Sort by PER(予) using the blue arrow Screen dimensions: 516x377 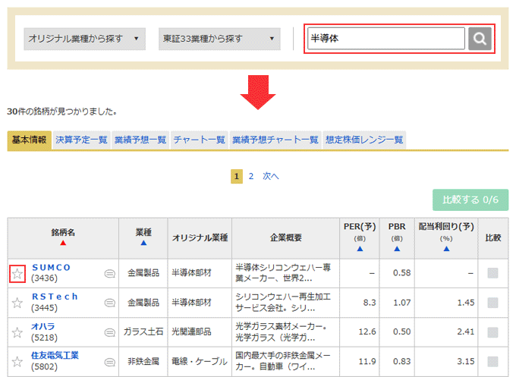(x=360, y=249)
